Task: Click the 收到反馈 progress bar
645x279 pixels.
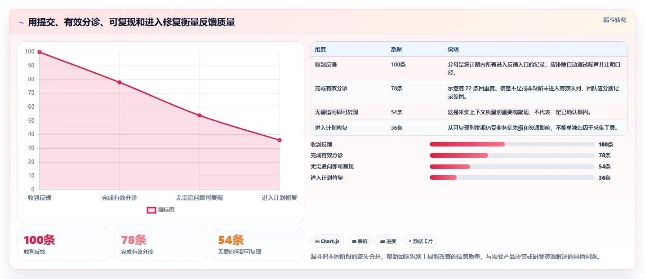Action: (512, 144)
